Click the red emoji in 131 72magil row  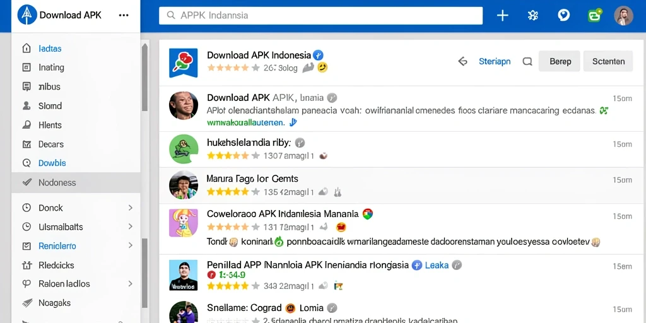click(x=341, y=226)
